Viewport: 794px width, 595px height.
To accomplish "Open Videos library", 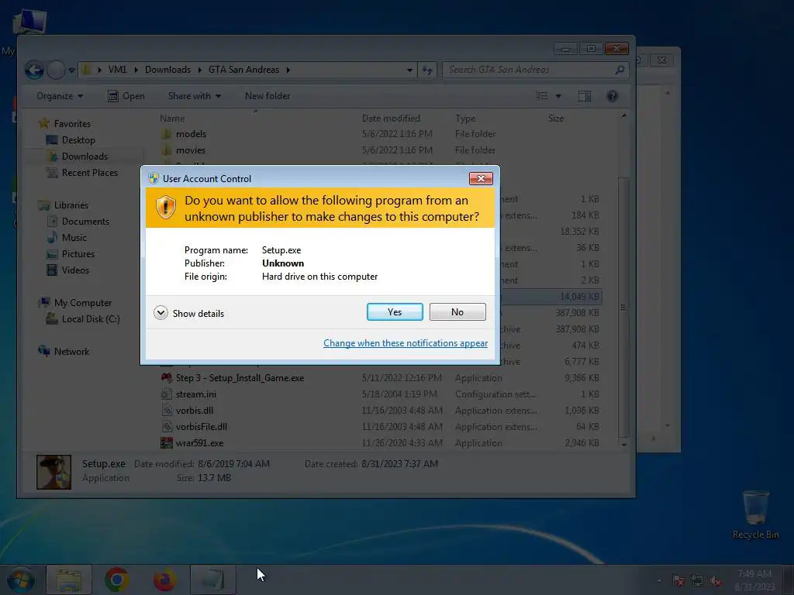I will click(68, 270).
